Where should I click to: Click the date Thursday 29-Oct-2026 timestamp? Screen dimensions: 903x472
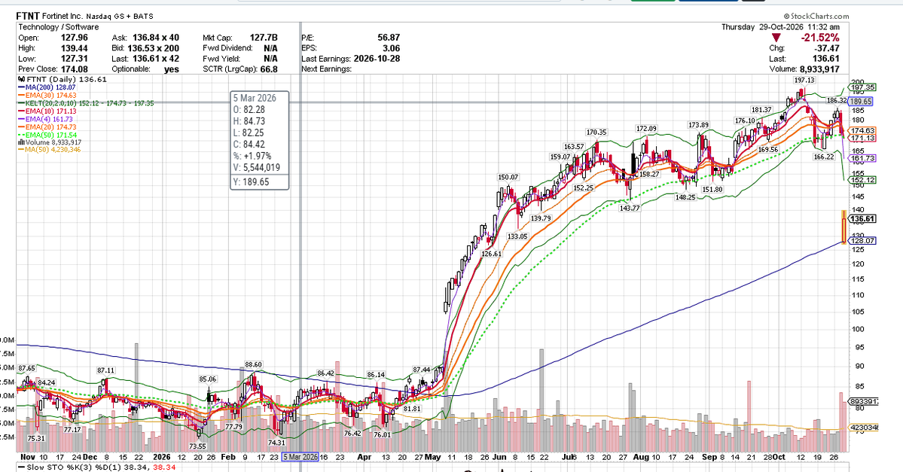pyautogui.click(x=780, y=27)
